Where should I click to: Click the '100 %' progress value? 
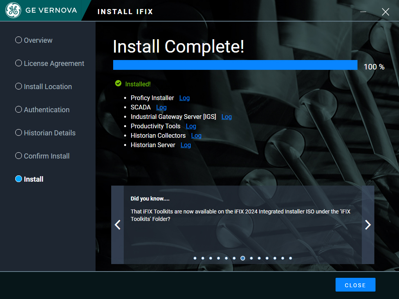point(374,67)
